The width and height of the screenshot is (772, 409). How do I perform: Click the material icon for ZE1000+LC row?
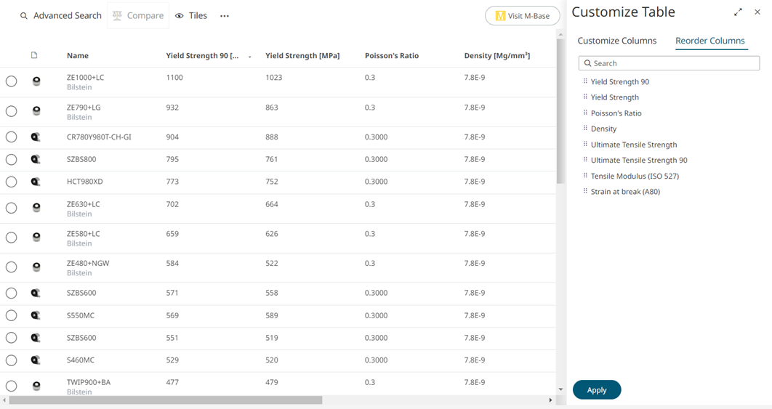[36, 81]
